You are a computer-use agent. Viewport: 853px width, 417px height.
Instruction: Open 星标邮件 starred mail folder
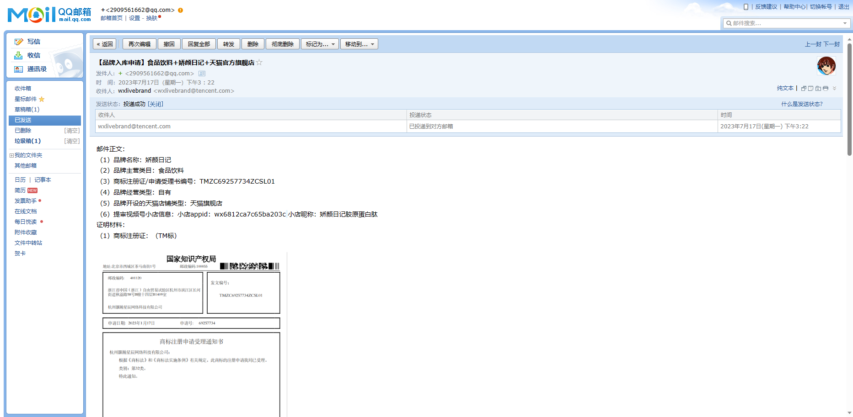(26, 99)
